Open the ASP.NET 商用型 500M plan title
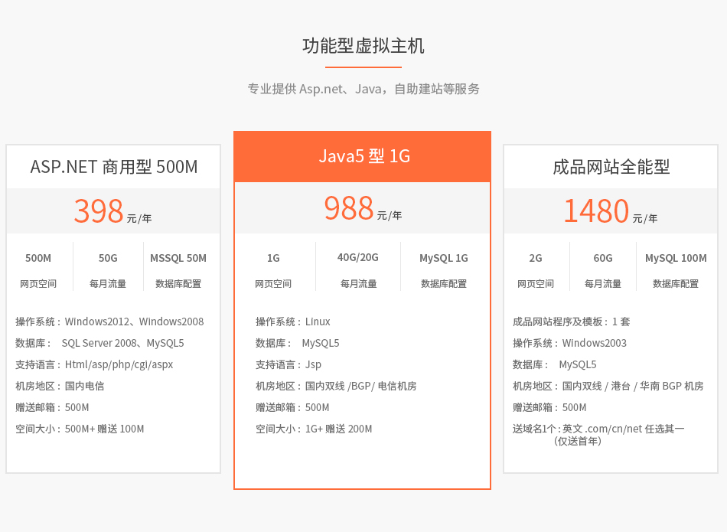Screen dimensions: 727x532 pyautogui.click(x=113, y=167)
